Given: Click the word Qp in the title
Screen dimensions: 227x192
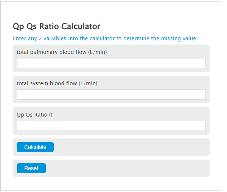Looking at the screenshot, I should pos(18,26).
